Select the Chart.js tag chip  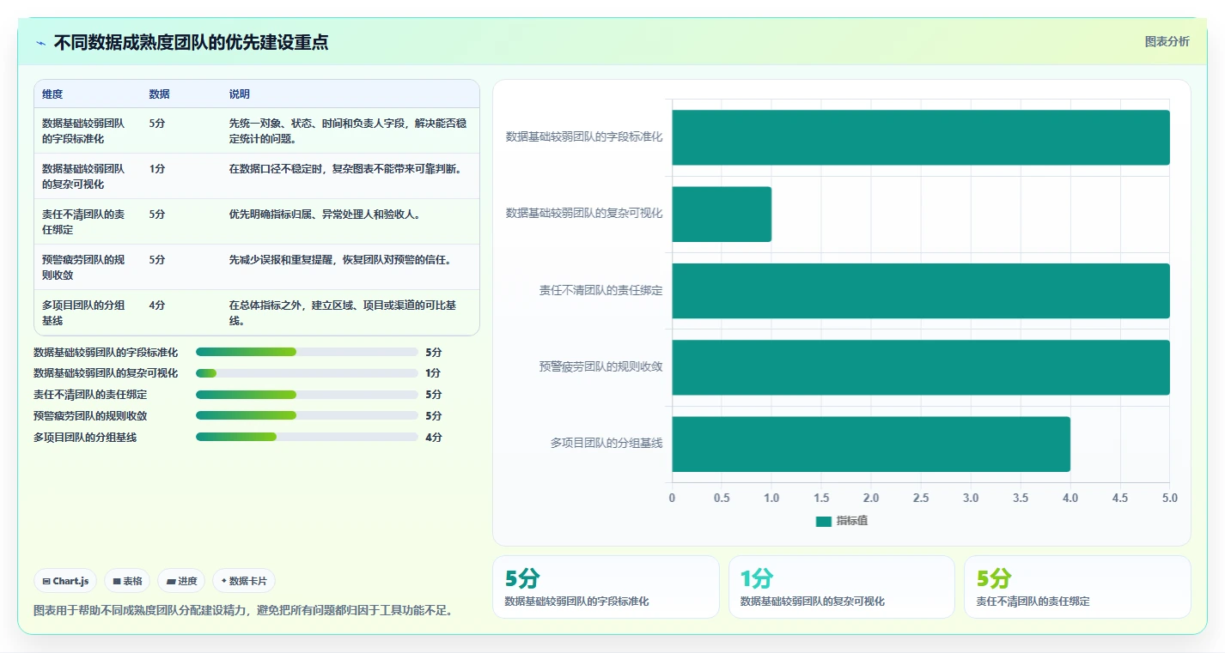66,581
